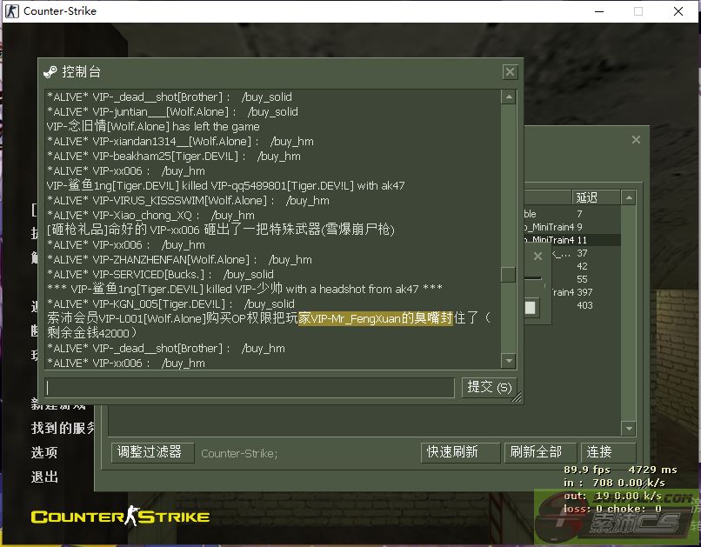The image size is (701, 547).
Task: Select MiniTrain4 server with latency 9
Action: point(571,227)
